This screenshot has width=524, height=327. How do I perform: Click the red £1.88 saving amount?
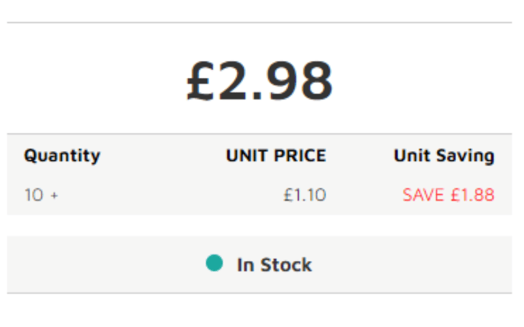(472, 195)
